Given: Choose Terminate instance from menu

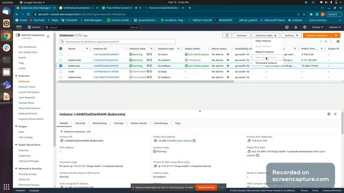Looking at the screenshot, I should (266, 63).
